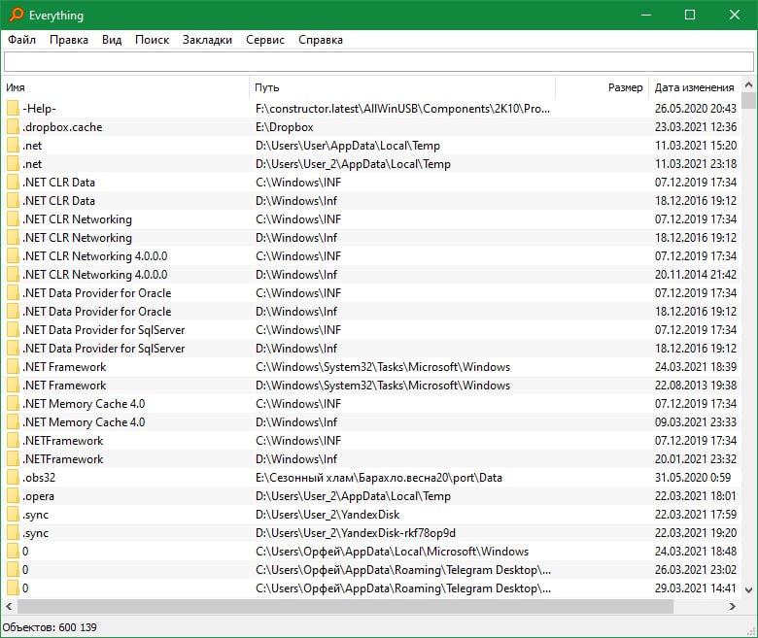This screenshot has width=758, height=638.
Task: Click the folder icon of .NET Memory Cache 4.0 in C:\Windows\INF
Action: (x=13, y=404)
